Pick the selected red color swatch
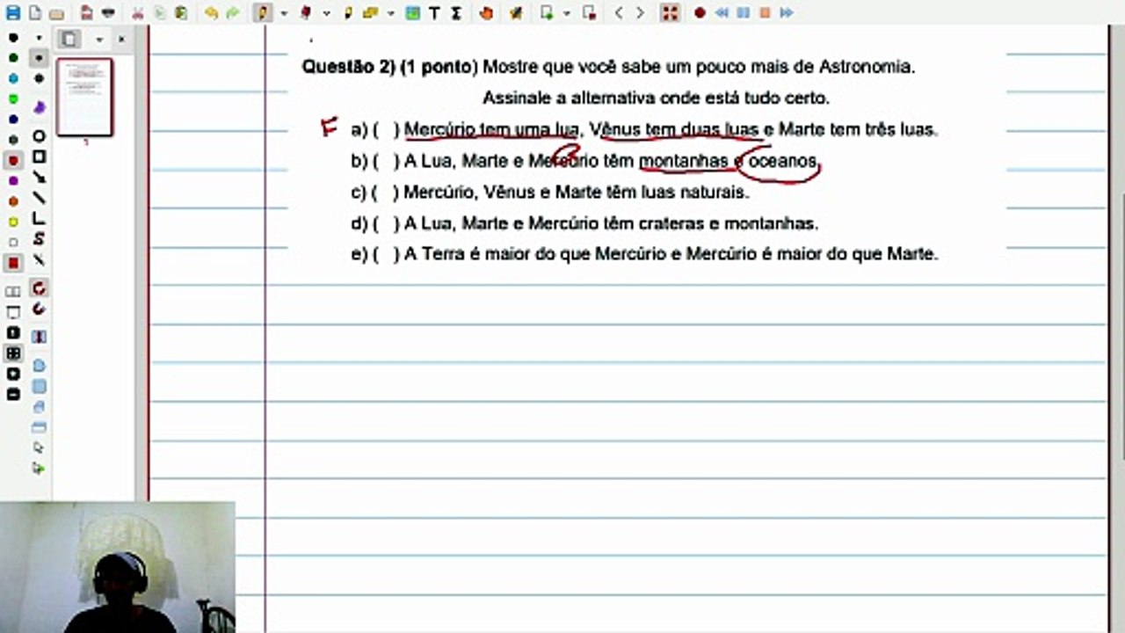This screenshot has width=1125, height=633. click(x=13, y=161)
